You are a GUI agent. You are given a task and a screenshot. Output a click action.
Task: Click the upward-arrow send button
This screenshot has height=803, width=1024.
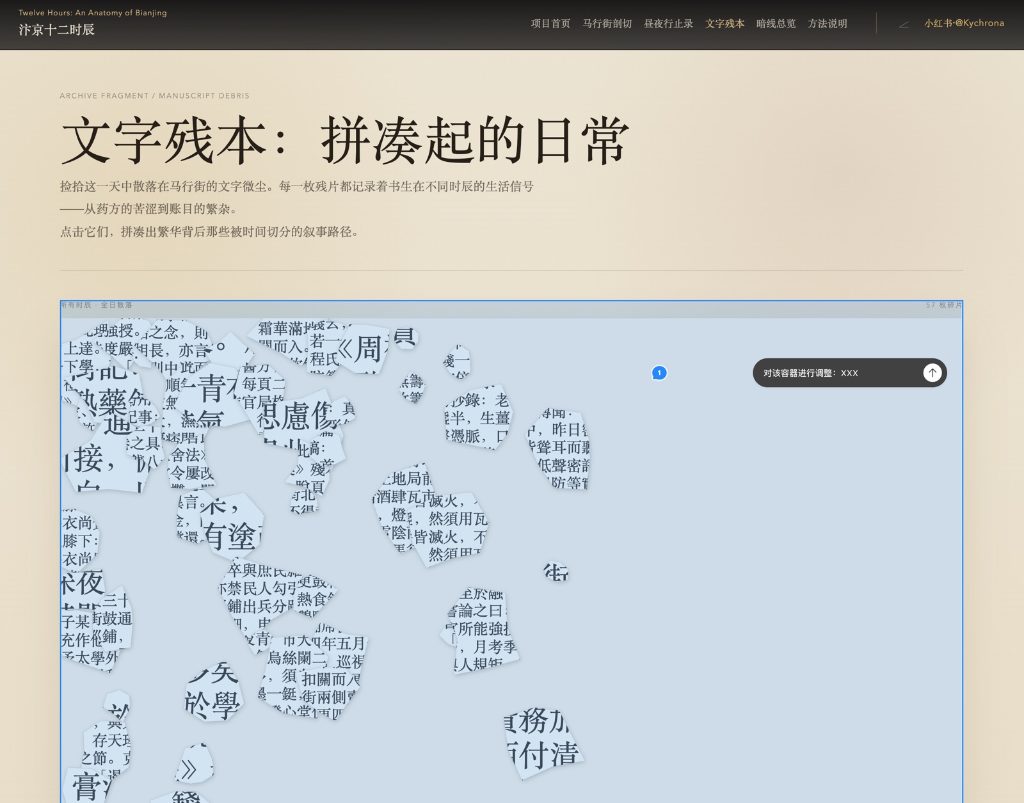932,372
